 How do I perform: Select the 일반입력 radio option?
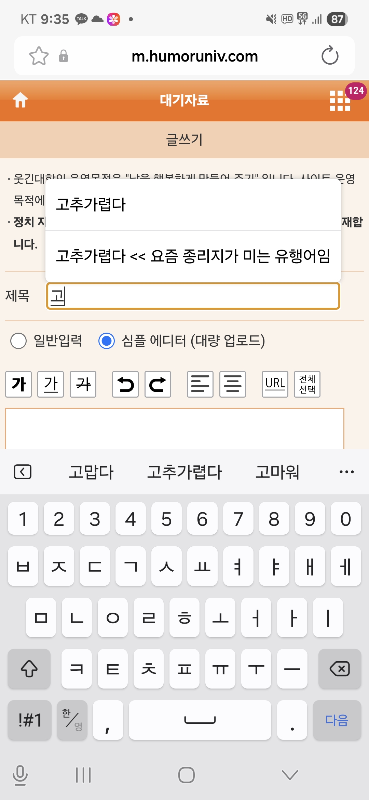(18, 341)
